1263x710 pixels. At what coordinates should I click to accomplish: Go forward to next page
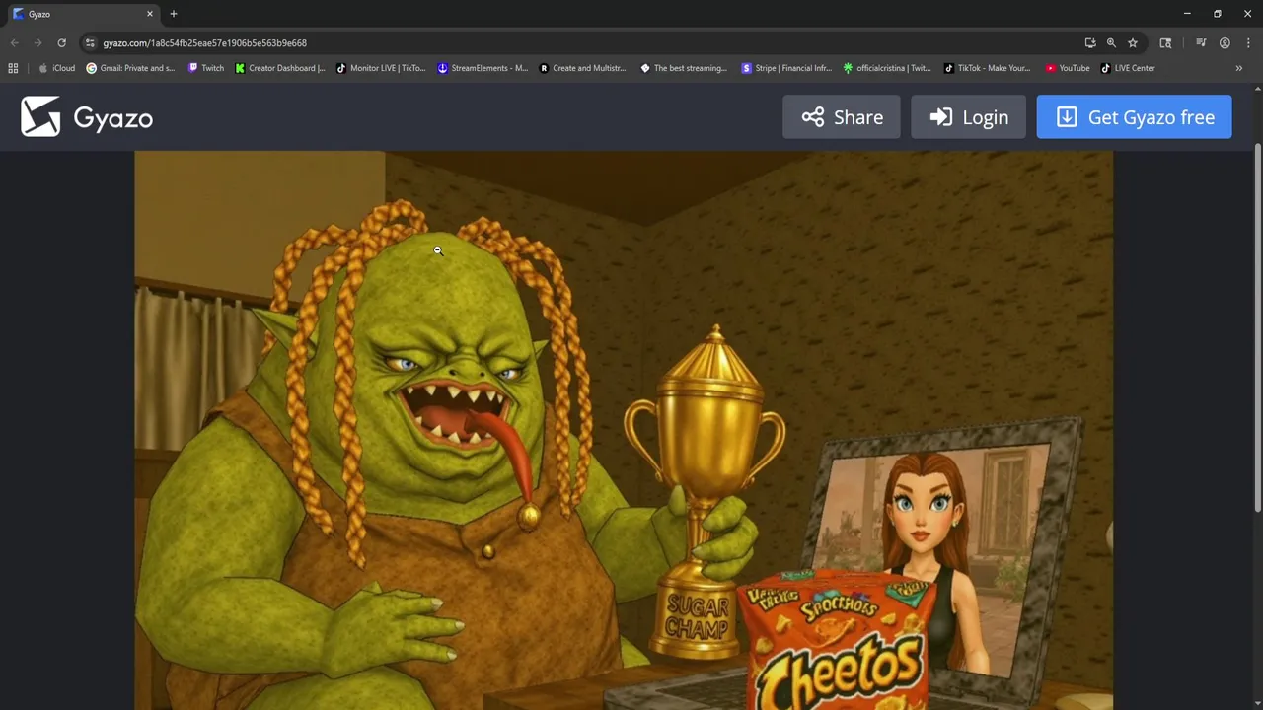pos(37,43)
